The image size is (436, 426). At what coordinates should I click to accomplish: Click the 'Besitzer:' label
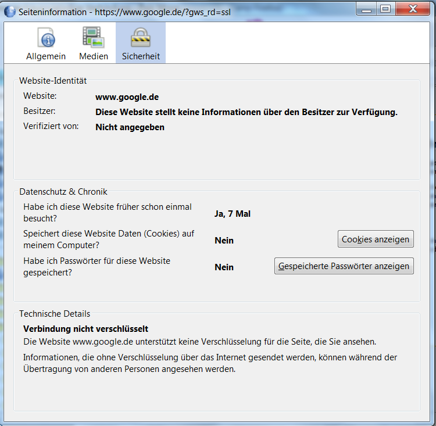[x=39, y=111]
